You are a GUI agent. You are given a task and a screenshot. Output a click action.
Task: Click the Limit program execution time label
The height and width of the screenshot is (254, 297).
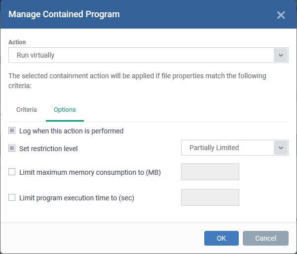coord(76,198)
